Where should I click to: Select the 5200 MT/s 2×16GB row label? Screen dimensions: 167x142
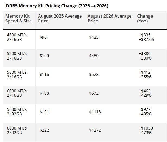tap(17, 56)
